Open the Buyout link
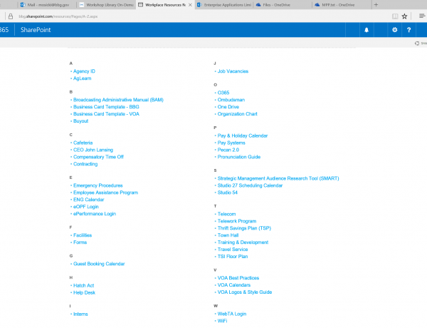The width and height of the screenshot is (427, 328). [x=81, y=121]
